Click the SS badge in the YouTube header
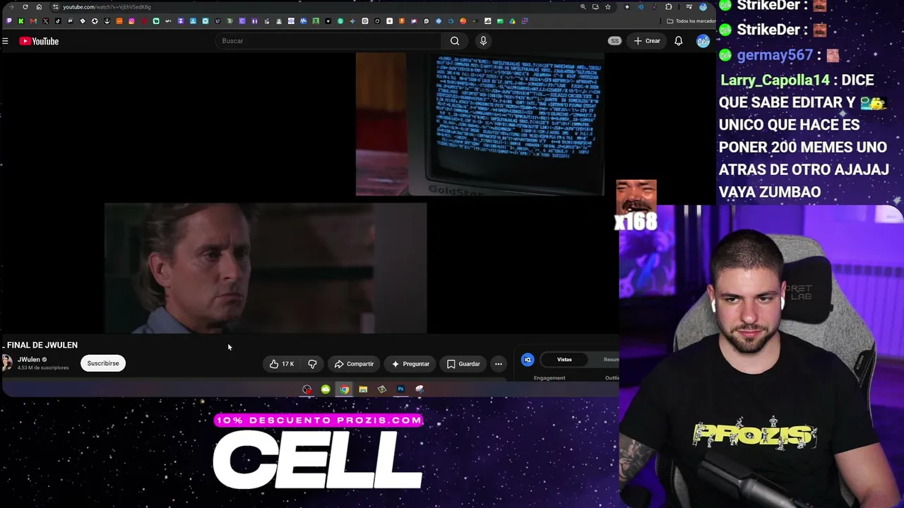This screenshot has width=904, height=508. click(x=614, y=41)
